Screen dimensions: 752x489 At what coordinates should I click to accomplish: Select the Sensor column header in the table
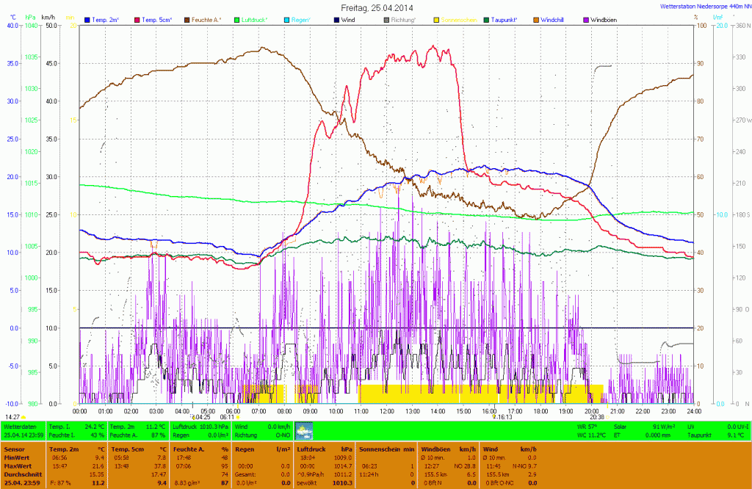pyautogui.click(x=15, y=448)
